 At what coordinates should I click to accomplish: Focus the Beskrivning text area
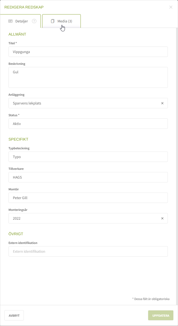[x=88, y=77]
